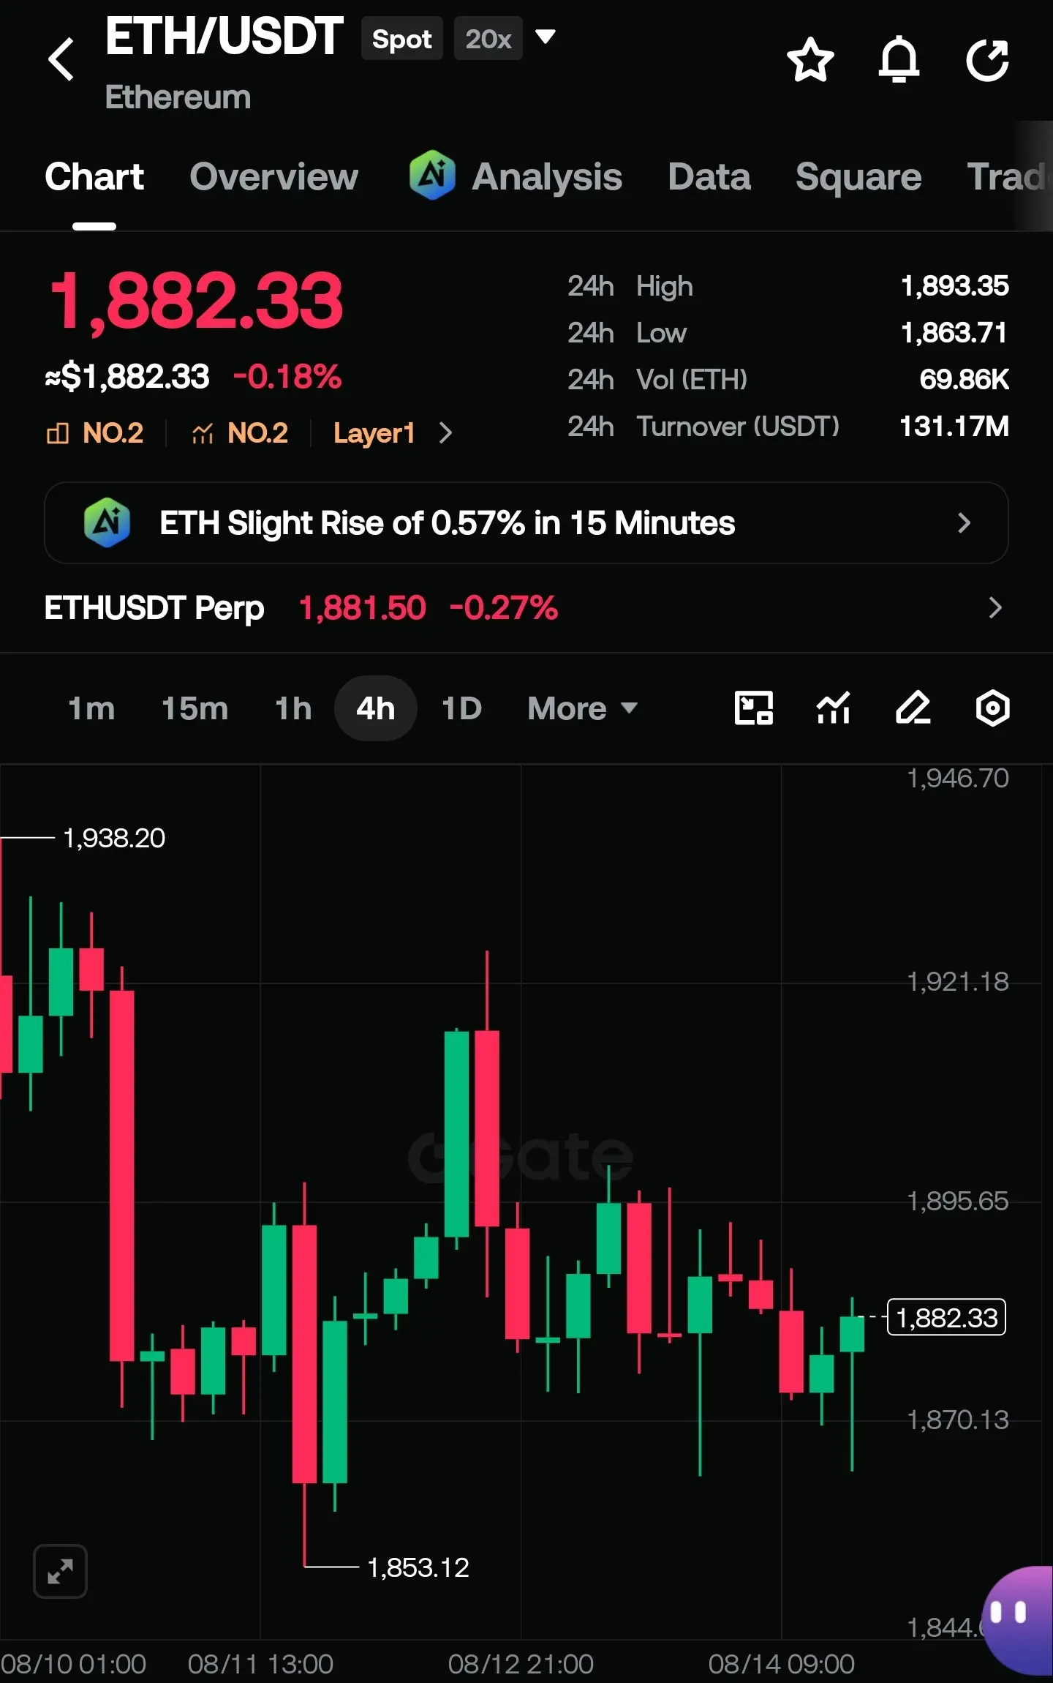The width and height of the screenshot is (1053, 1683).
Task: Tap the 1,853.12 chart low label
Action: (418, 1567)
